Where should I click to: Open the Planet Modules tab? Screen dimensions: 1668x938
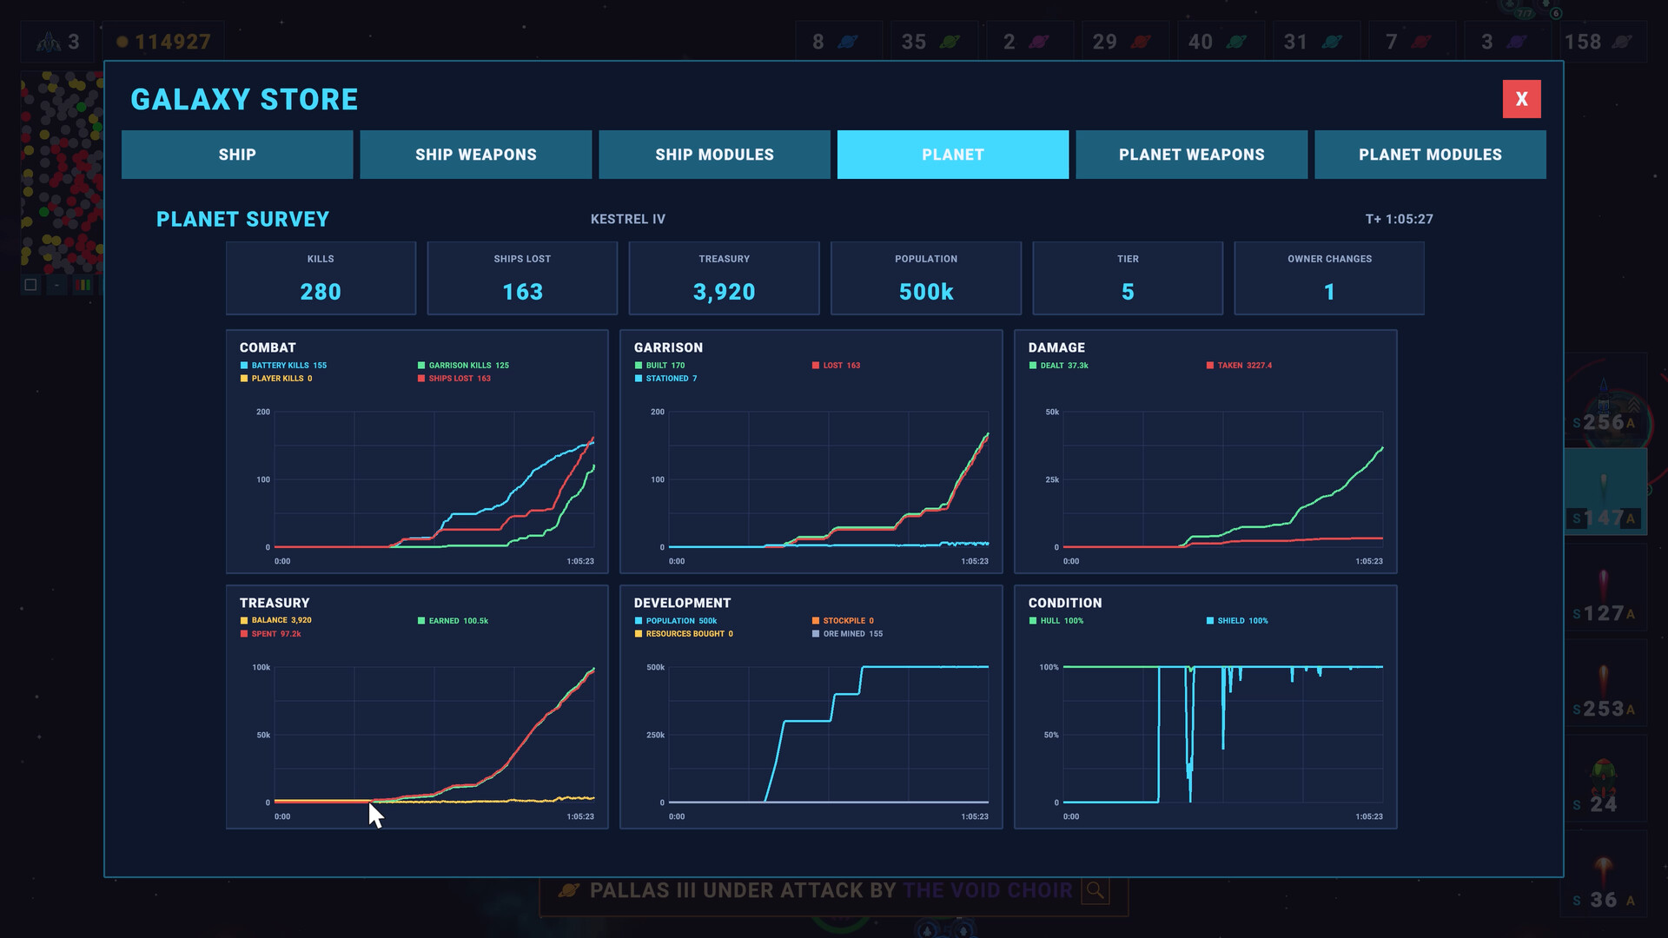tap(1430, 155)
